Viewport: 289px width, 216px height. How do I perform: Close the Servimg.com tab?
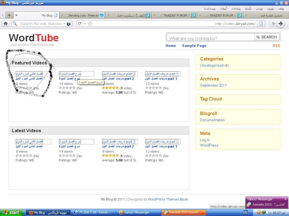[62, 15]
